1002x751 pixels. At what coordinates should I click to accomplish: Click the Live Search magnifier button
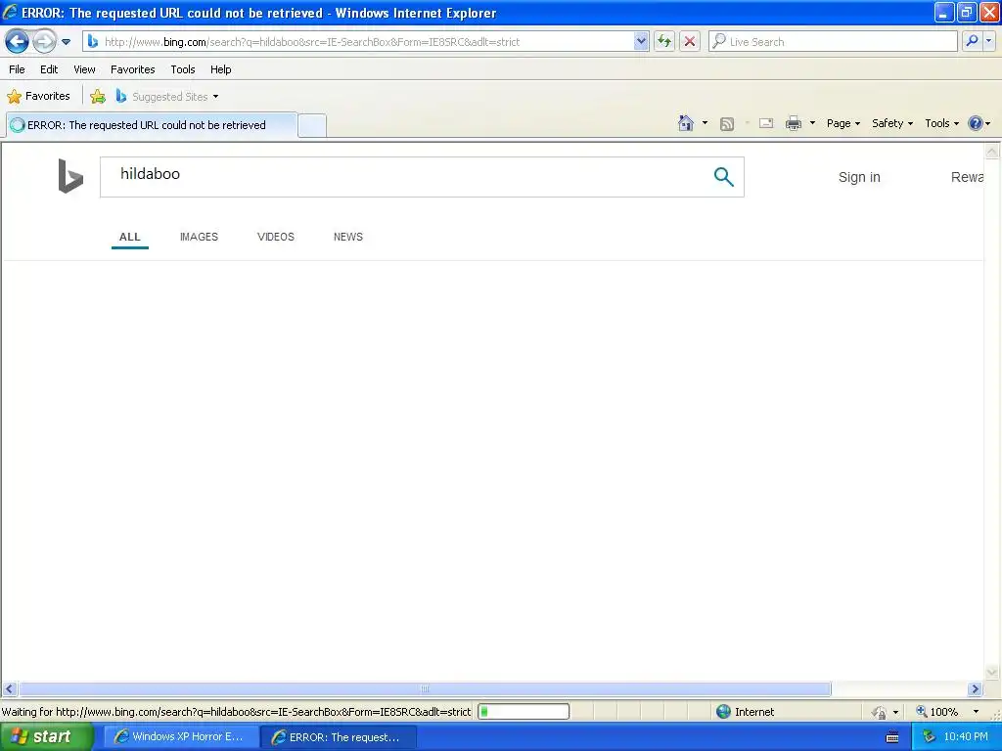[x=972, y=42]
